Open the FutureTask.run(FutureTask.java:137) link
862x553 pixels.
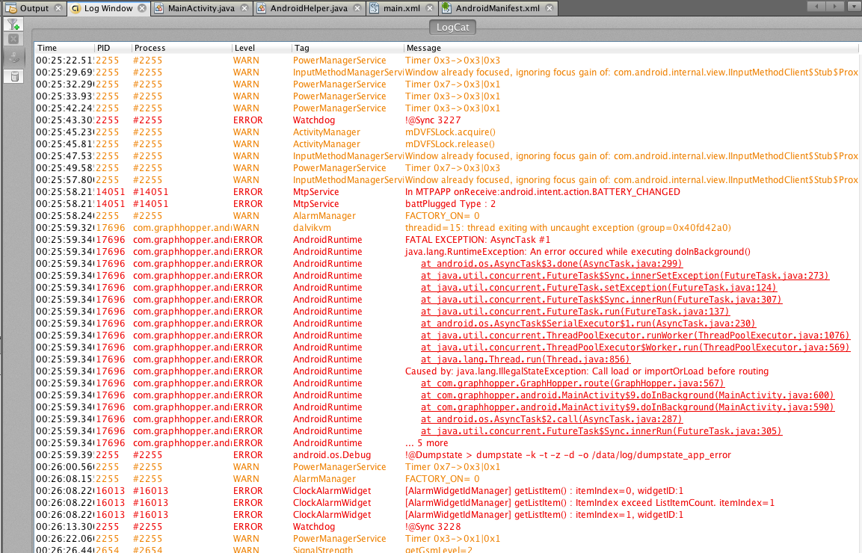click(x=575, y=312)
